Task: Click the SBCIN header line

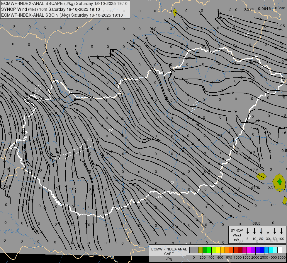Action: click(62, 15)
